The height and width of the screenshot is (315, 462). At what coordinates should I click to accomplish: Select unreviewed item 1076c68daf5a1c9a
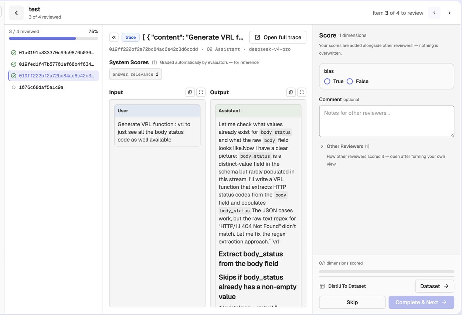54,87
